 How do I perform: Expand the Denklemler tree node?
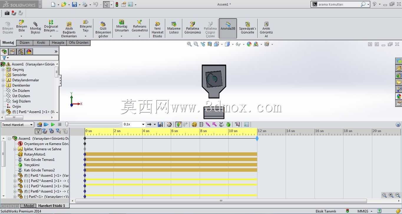tap(3, 85)
